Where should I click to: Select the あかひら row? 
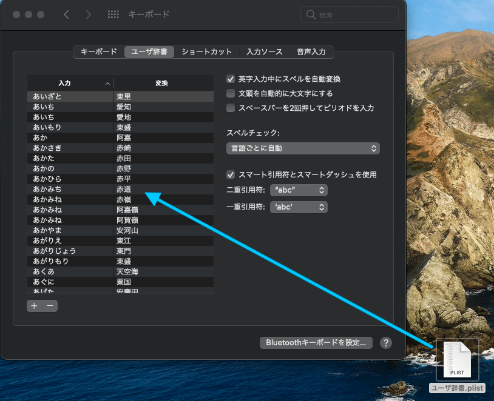tap(120, 179)
